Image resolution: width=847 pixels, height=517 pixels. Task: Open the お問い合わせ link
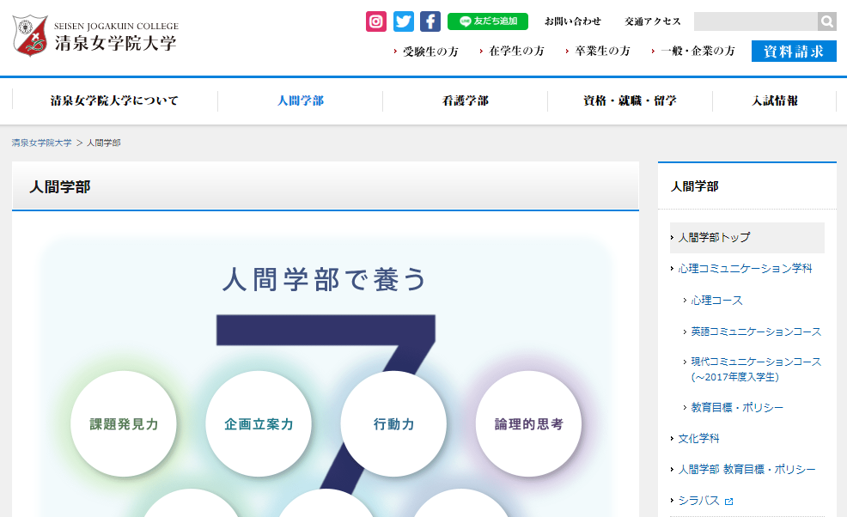coord(572,21)
